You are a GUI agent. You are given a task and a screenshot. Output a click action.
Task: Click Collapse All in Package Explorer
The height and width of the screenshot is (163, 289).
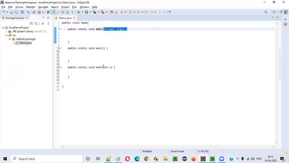[31, 24]
